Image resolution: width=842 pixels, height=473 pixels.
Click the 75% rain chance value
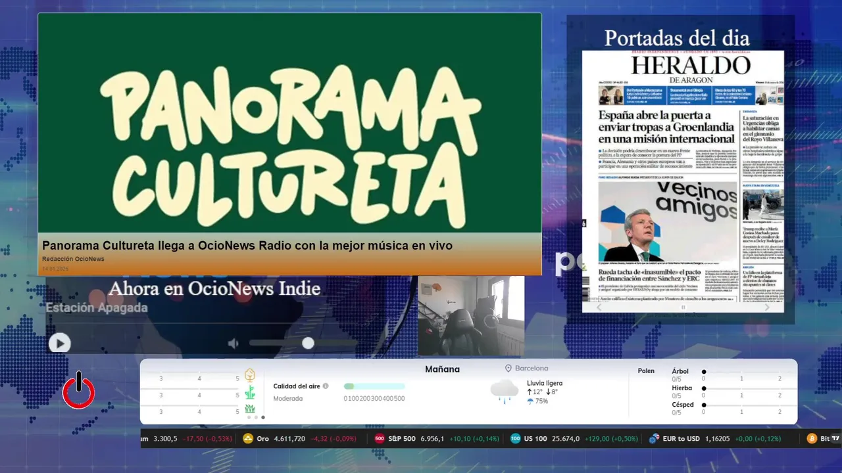pos(541,401)
